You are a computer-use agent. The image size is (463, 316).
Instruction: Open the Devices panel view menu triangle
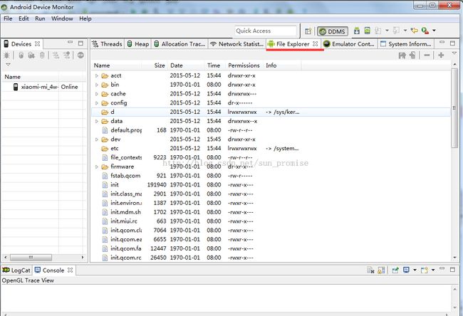(8, 64)
